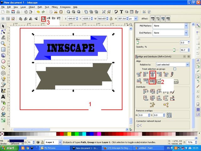Open the Path menu
The height and width of the screenshot is (151, 201).
(x=40, y=7)
